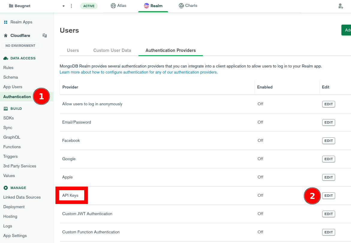Switch to the Realm tab
This screenshot has height=243, width=351.
coord(153,6)
